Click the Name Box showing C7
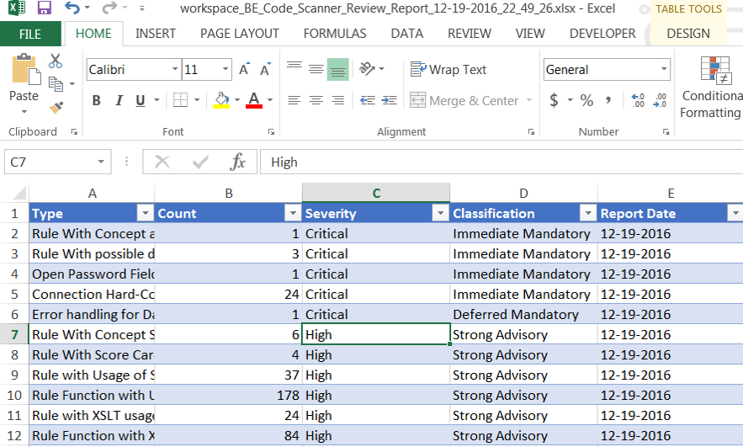Viewport: 743px width, 447px height. click(49, 162)
